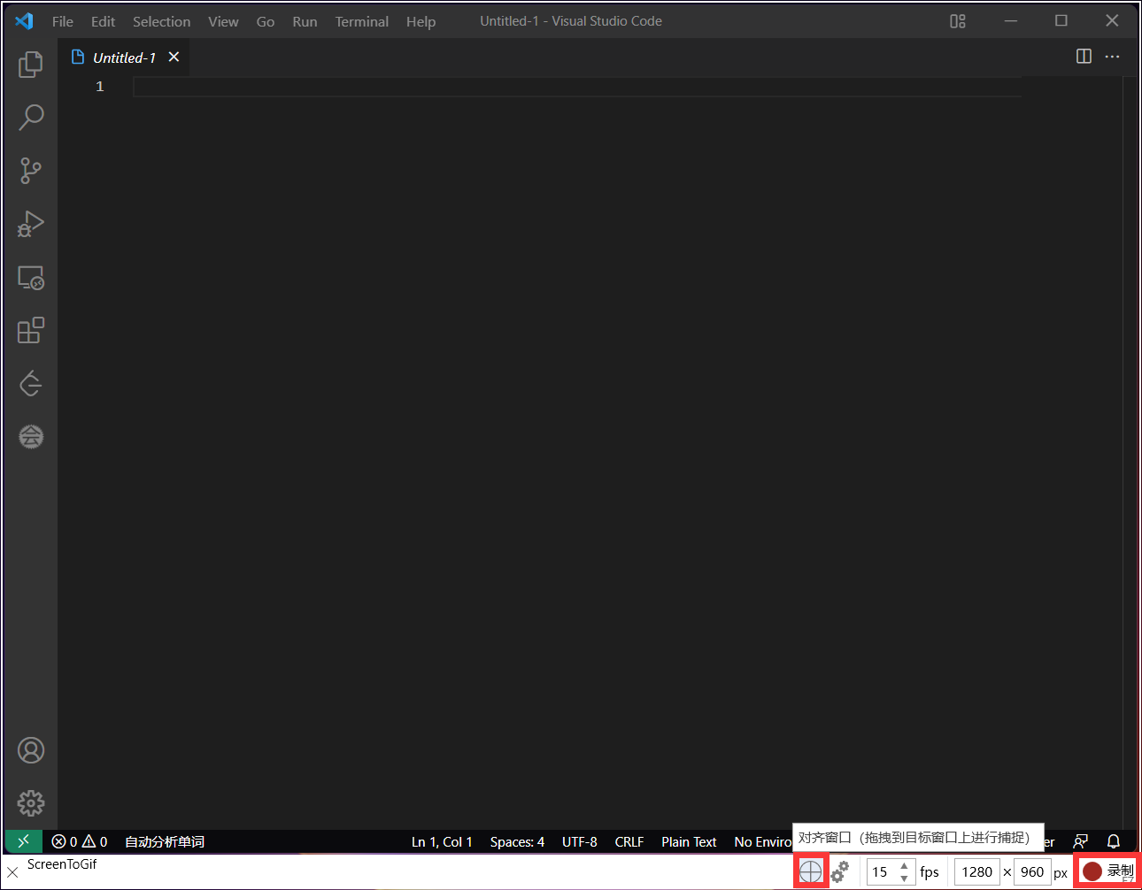This screenshot has height=890, width=1142.
Task: Decrease fps with the down arrow
Action: click(904, 878)
